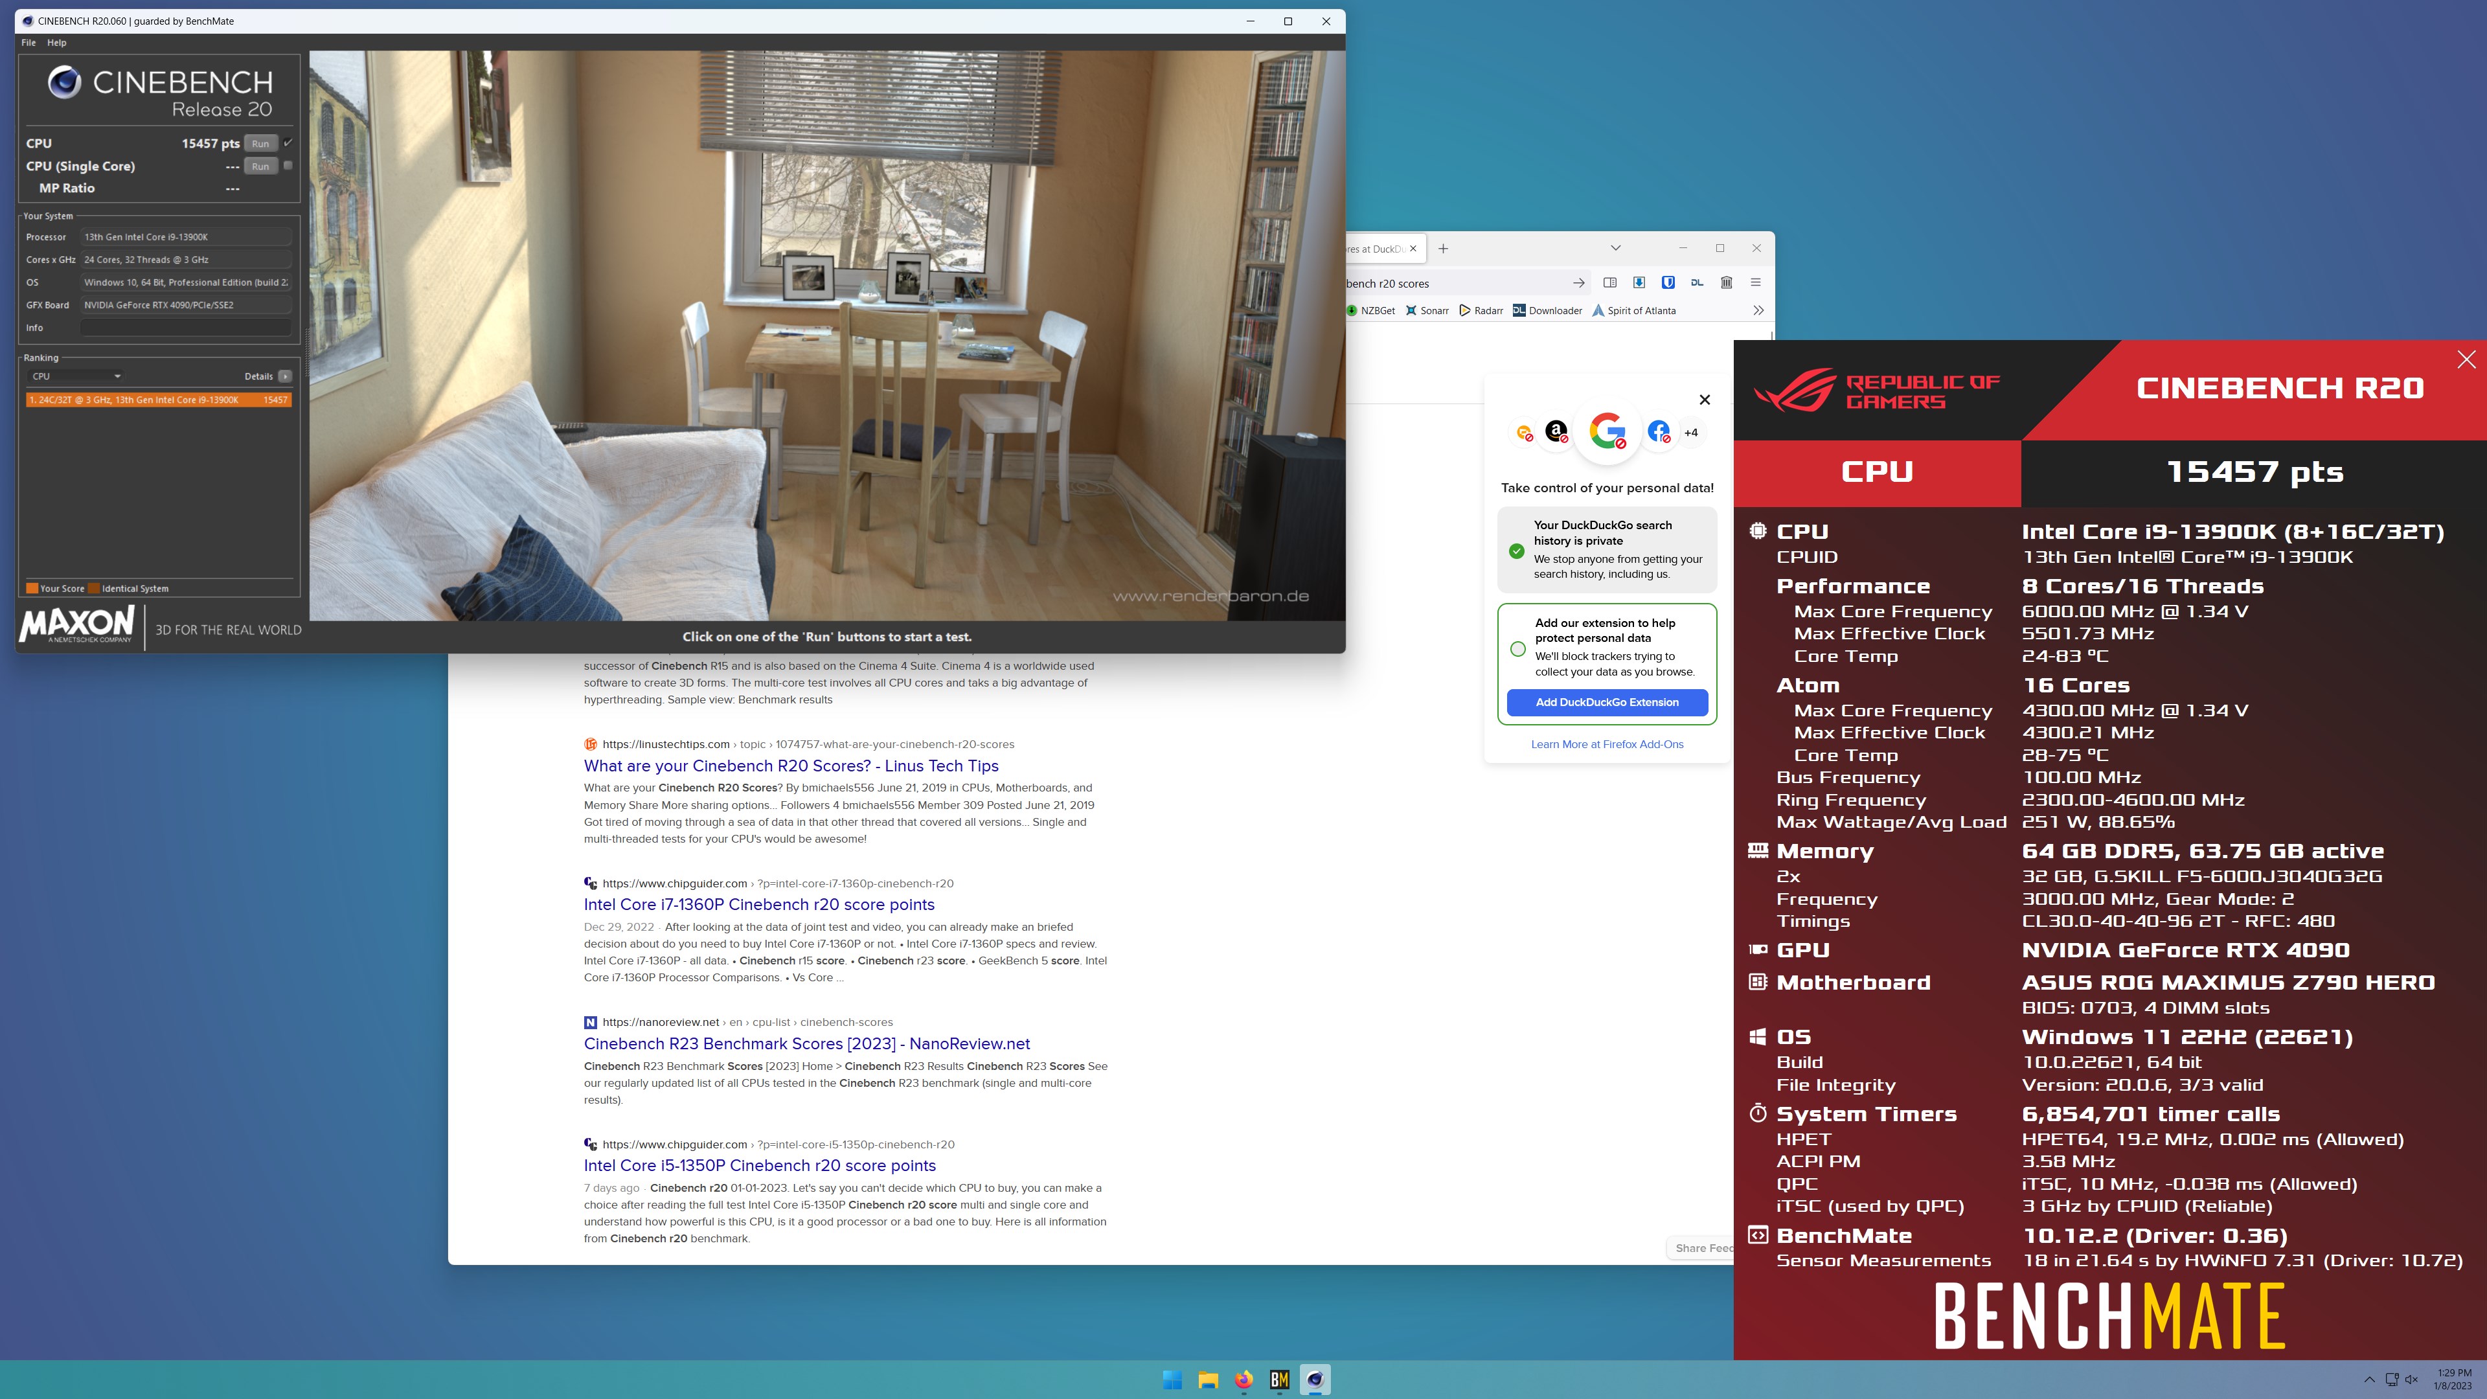Show more bookmarks via double chevron
The height and width of the screenshot is (1399, 2487).
[x=1758, y=311]
